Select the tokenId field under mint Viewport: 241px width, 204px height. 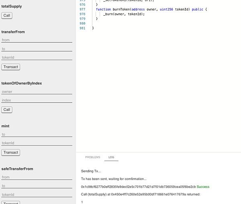pyautogui.click(x=37, y=143)
